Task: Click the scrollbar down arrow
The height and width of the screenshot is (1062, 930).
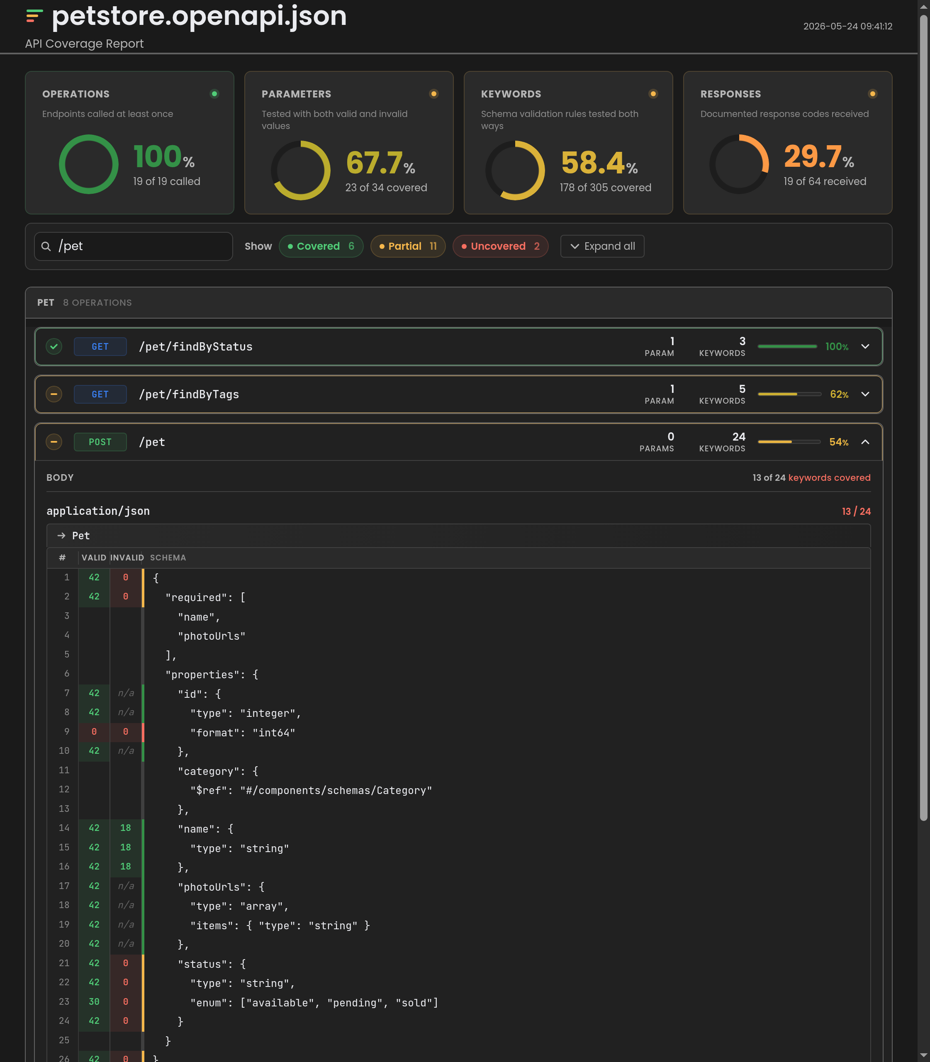Action: click(924, 1055)
